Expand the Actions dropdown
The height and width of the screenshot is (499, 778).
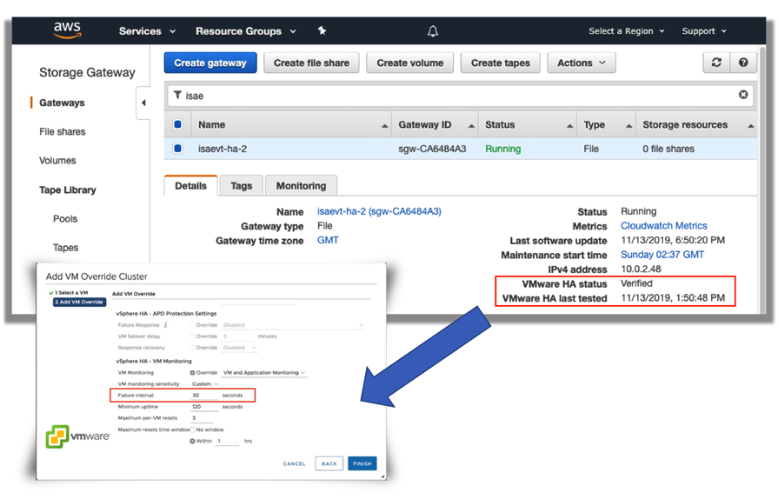coord(582,63)
